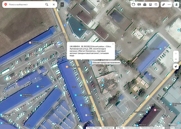Click 'Ейское городское поселение' label
181x129 pixels.
106,63
